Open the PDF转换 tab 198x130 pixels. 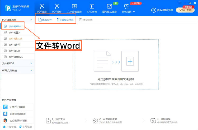42,8
